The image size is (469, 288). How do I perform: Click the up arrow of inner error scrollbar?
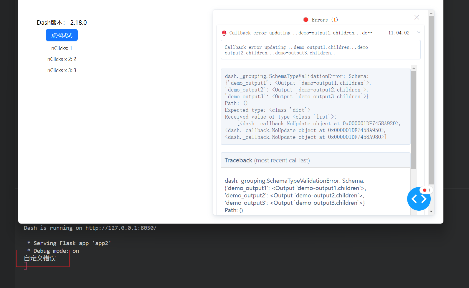tap(414, 68)
